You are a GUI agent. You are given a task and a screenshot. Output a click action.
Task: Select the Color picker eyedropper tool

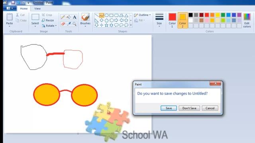69,24
